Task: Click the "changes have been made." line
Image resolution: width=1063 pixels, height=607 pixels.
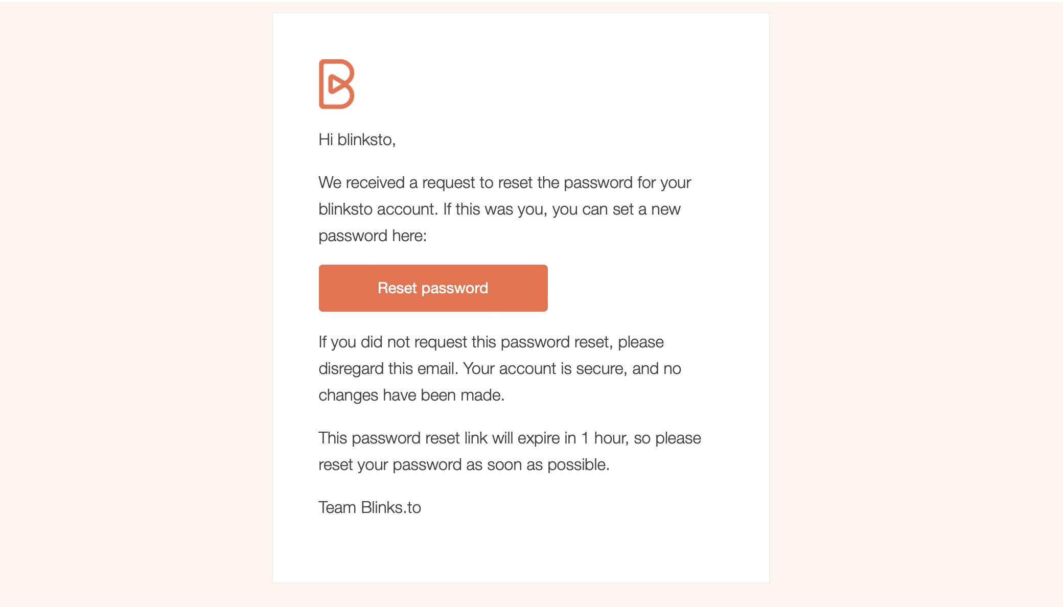Action: tap(411, 395)
